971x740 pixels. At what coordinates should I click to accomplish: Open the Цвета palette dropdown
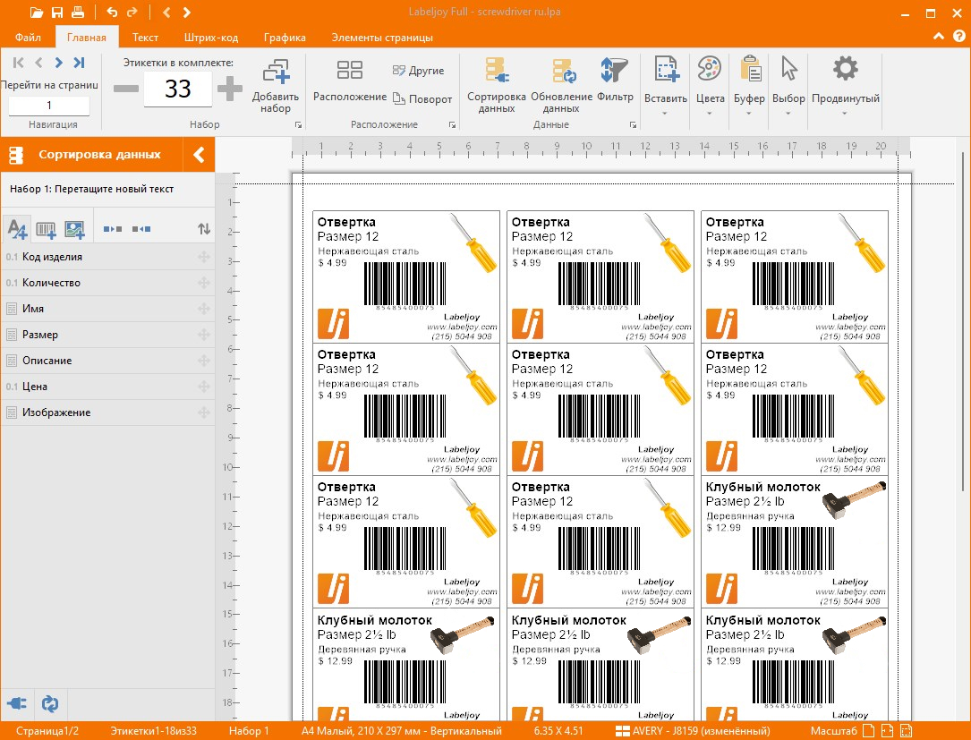point(710,87)
